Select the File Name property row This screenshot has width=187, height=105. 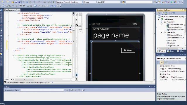click(172, 77)
